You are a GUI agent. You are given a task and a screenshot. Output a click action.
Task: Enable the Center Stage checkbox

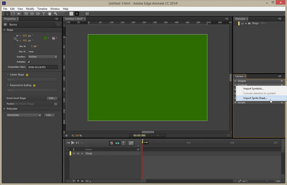tap(8, 75)
